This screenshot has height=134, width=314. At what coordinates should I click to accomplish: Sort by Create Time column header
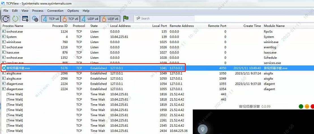click(252, 26)
